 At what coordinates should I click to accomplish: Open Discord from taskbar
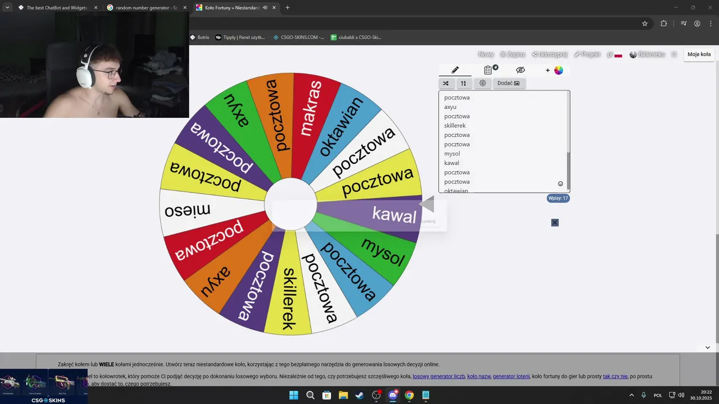pos(393,395)
